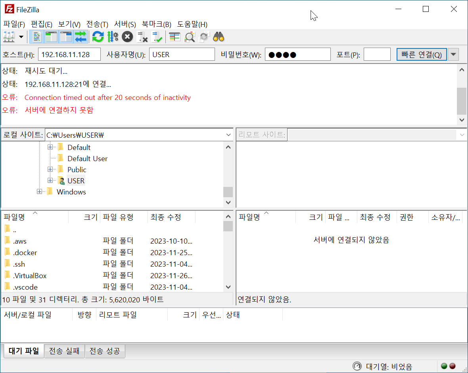Click the 빠른 연결(Q) button

tap(422, 54)
